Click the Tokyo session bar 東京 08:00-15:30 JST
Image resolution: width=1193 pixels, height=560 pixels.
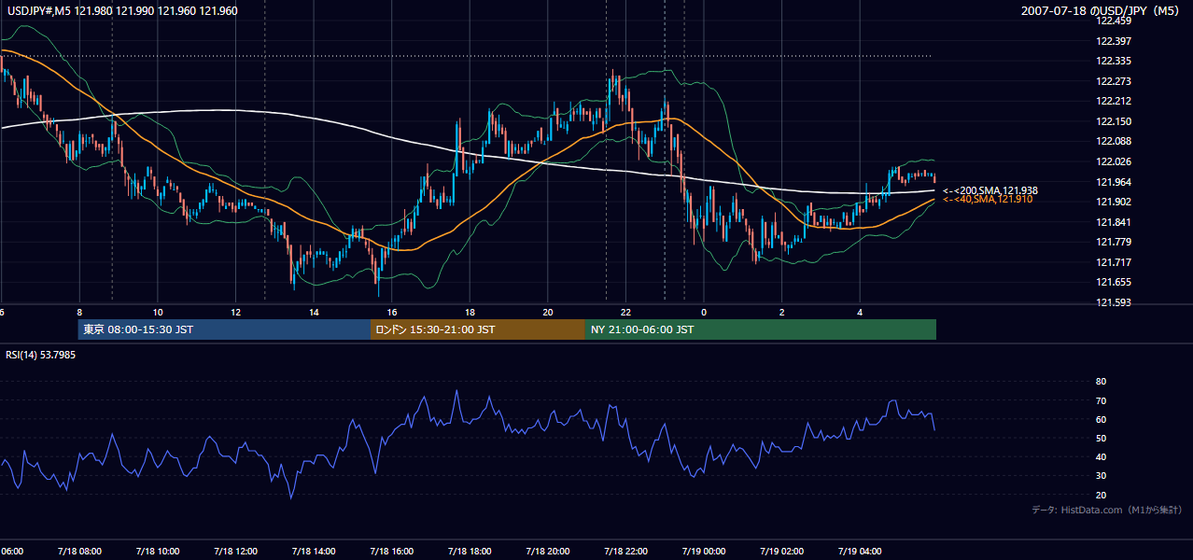coord(224,329)
